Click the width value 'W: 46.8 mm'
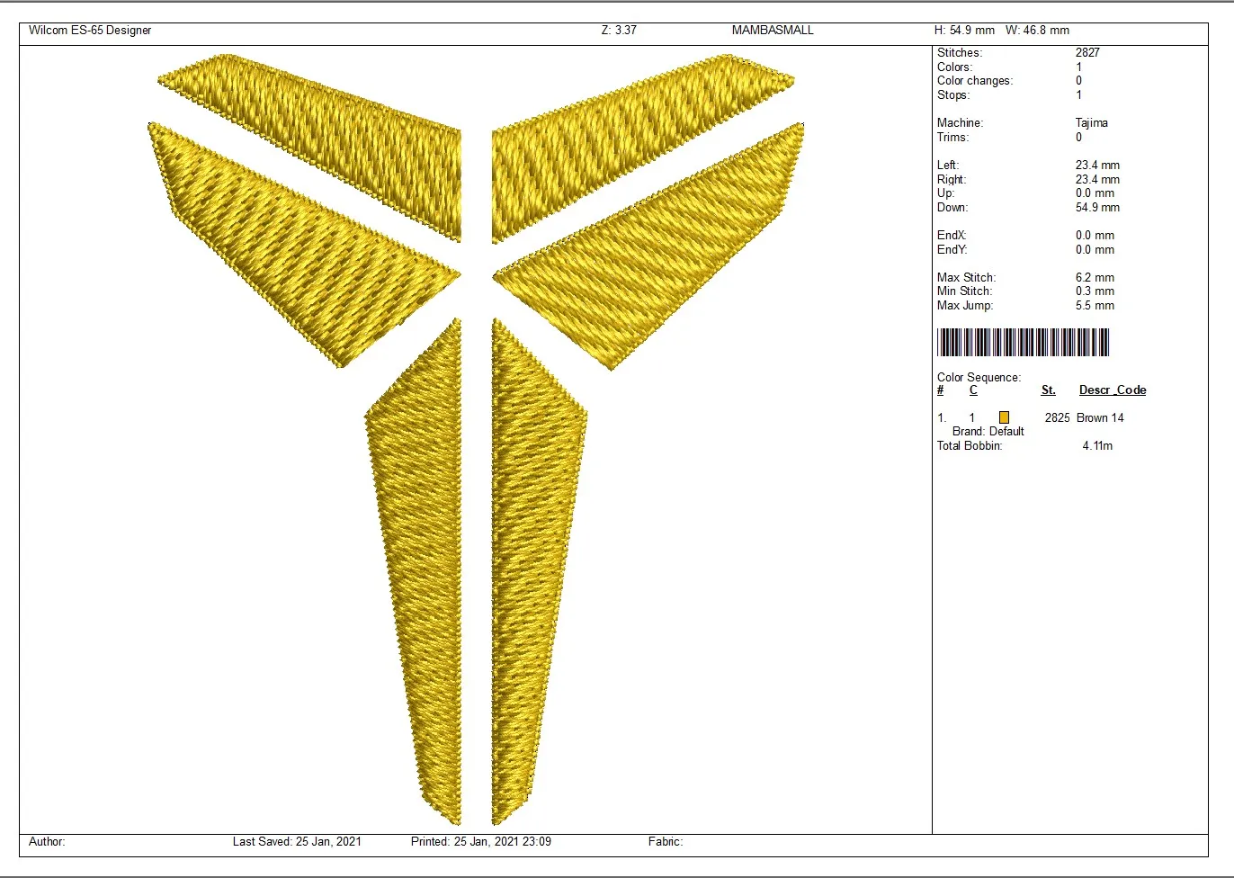 point(1037,30)
